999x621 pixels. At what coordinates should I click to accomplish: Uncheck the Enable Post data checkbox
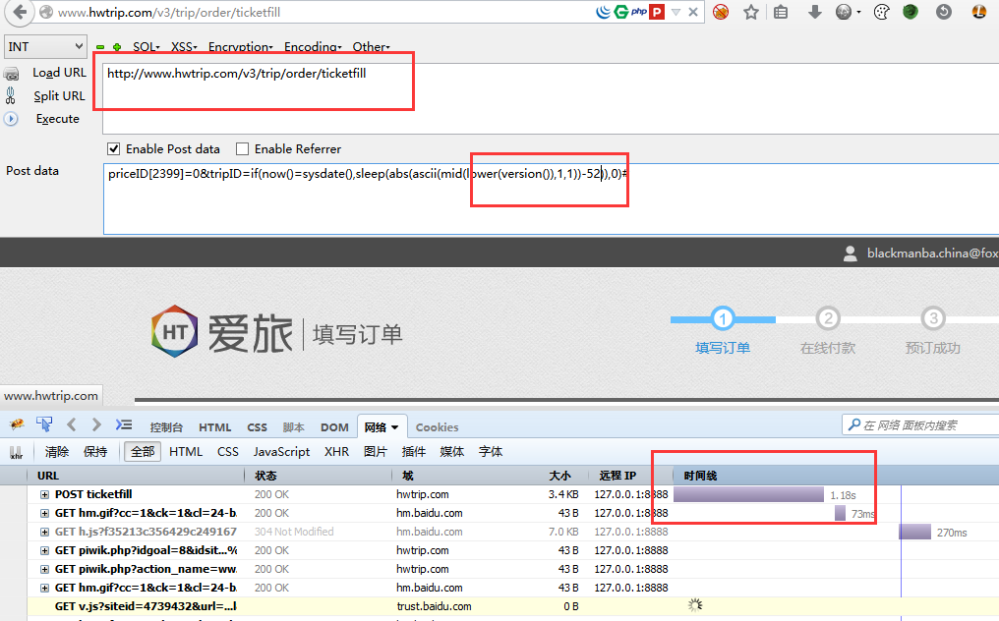pyautogui.click(x=114, y=149)
